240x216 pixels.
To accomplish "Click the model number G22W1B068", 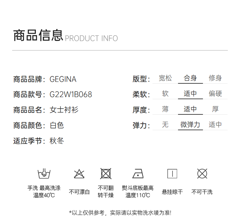I will click(71, 95).
